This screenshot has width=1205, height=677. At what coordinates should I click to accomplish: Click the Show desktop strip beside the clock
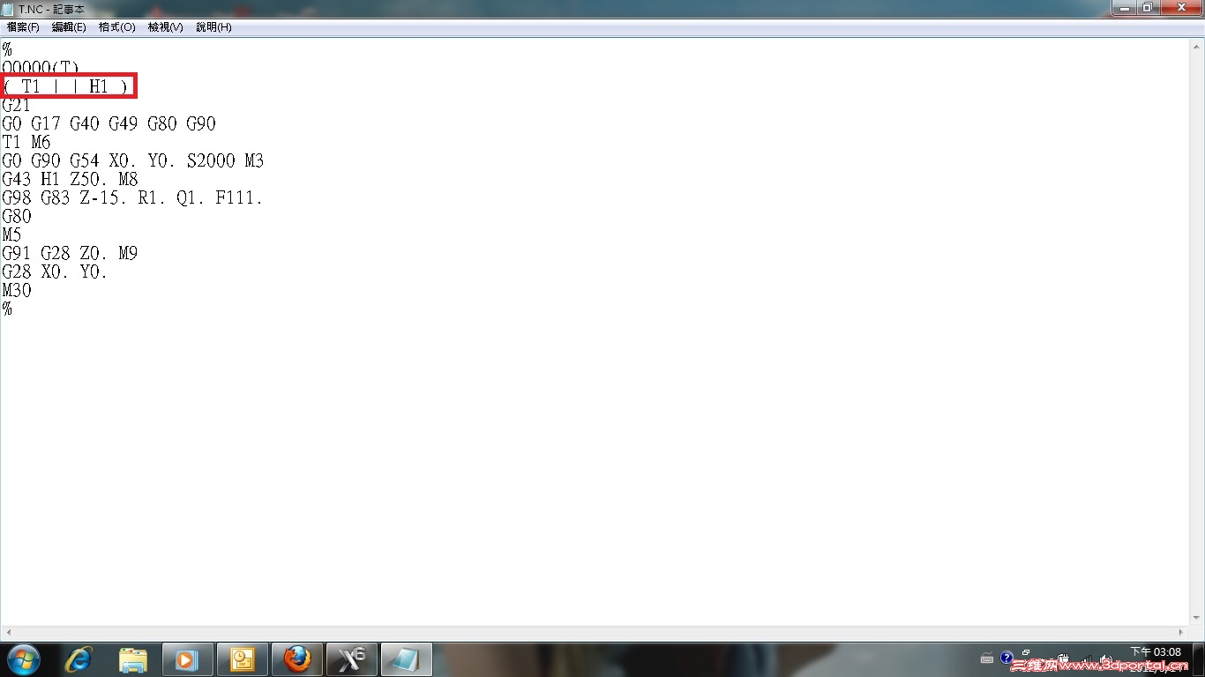coord(1198,659)
